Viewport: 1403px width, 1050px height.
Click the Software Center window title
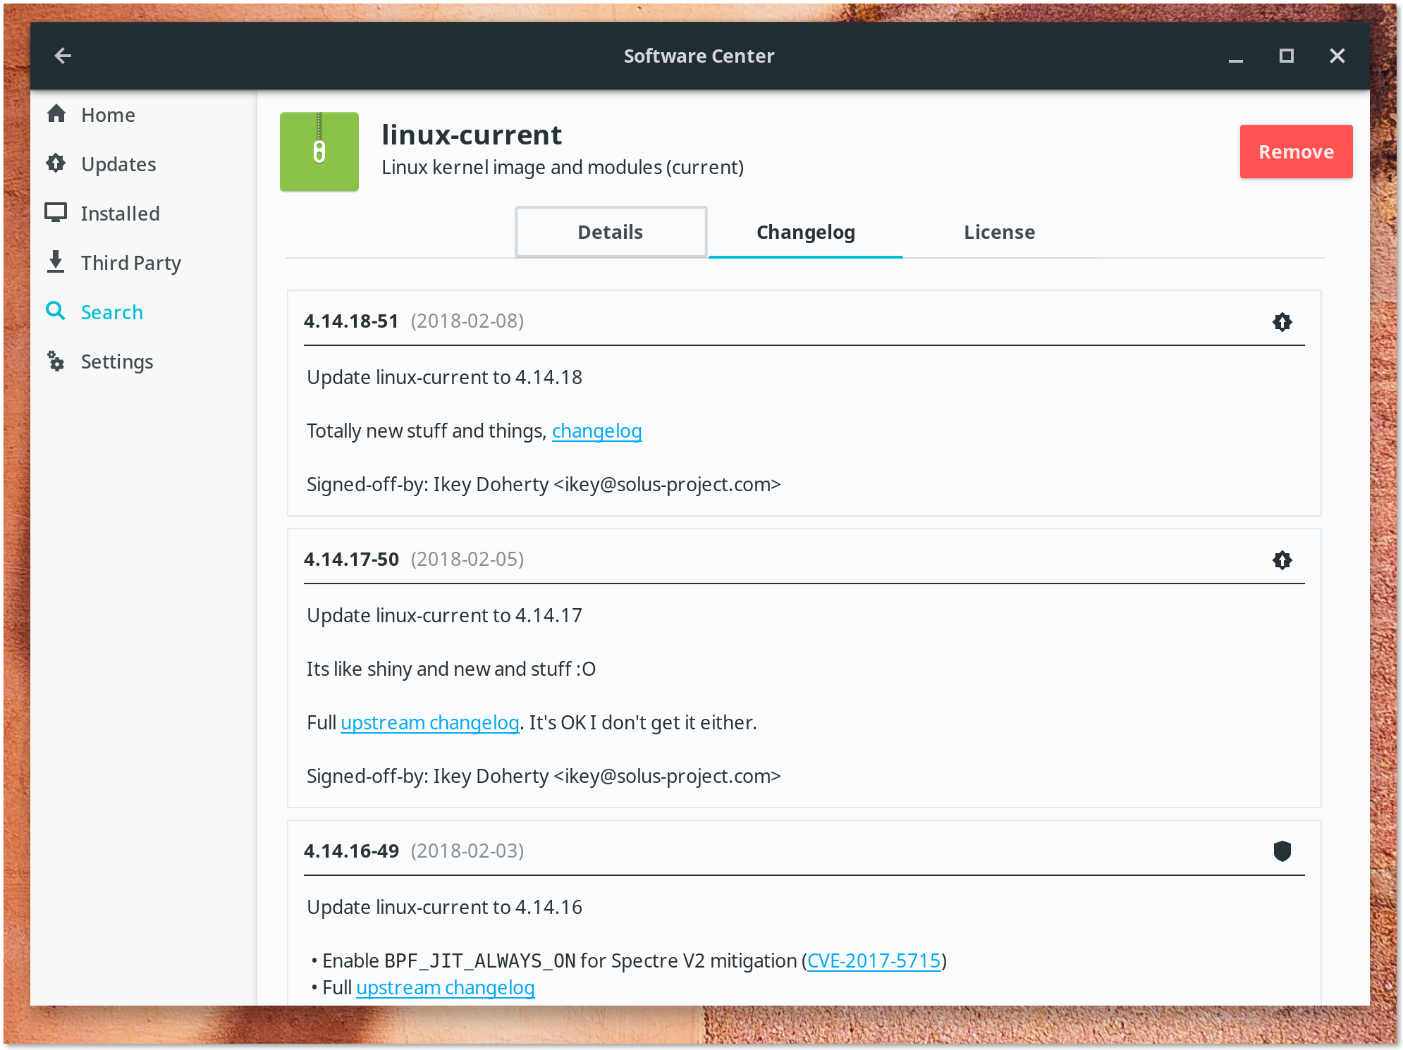tap(699, 56)
